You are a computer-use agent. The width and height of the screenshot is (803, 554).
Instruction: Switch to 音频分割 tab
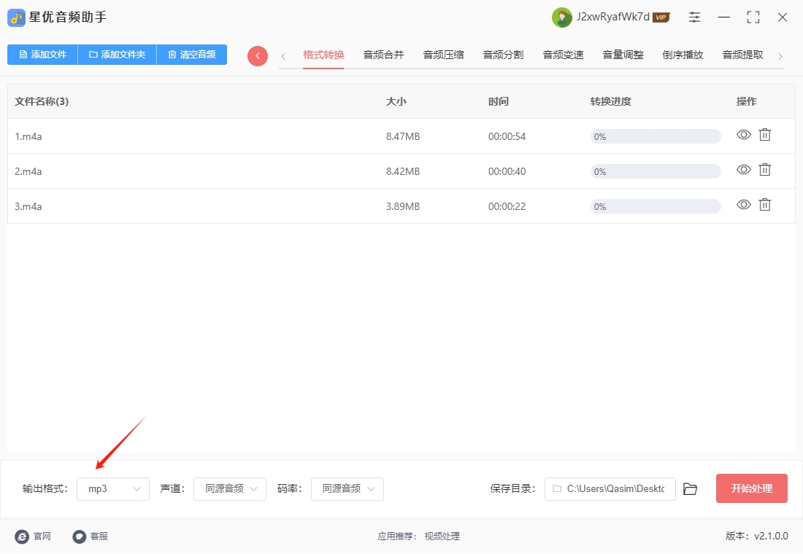(504, 55)
